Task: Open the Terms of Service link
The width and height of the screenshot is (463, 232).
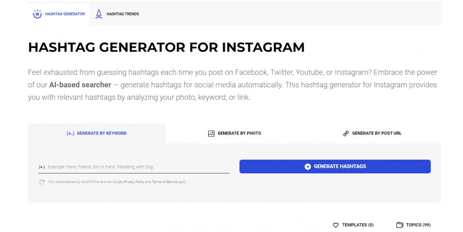Action: click(x=164, y=182)
